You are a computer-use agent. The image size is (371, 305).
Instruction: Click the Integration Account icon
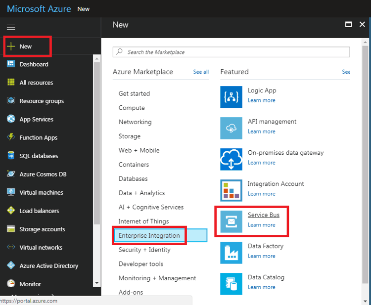[231, 190]
